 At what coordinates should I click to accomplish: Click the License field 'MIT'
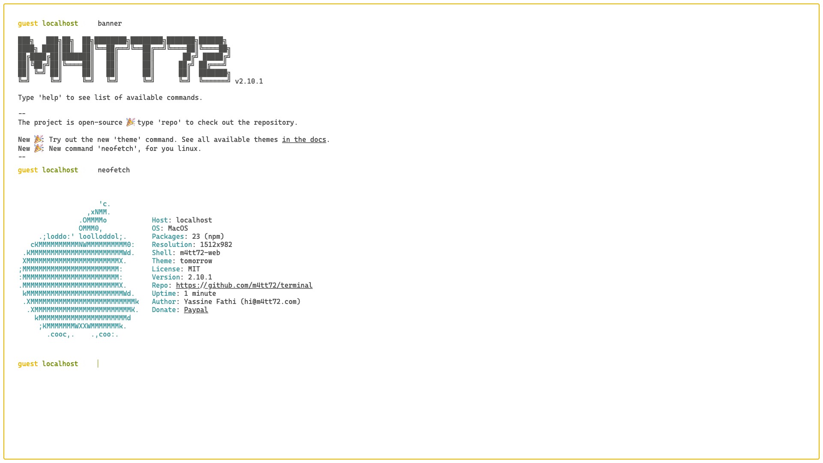(194, 268)
